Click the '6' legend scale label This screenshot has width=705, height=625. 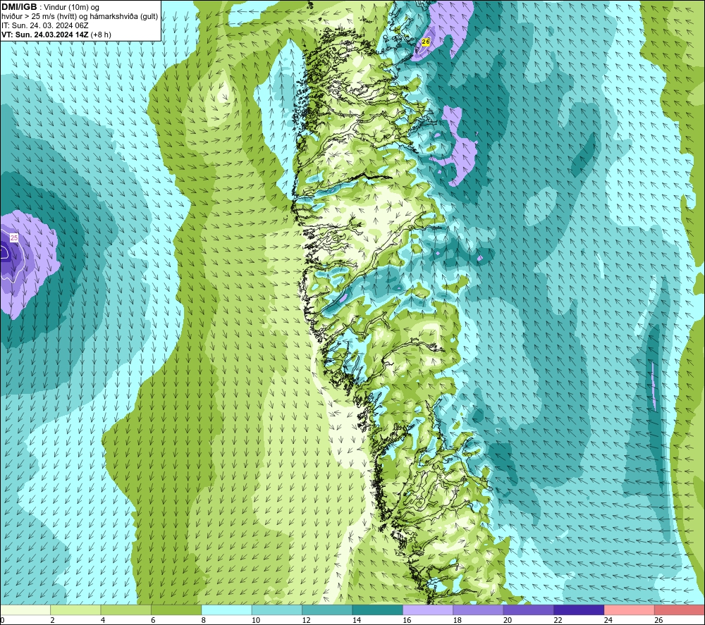[153, 620]
